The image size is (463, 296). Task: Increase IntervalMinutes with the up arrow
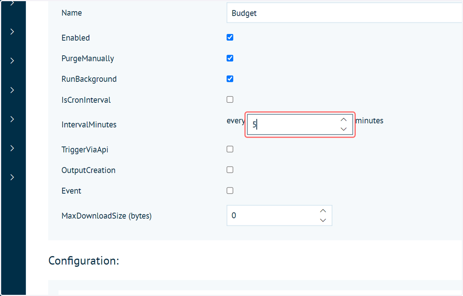tap(344, 120)
